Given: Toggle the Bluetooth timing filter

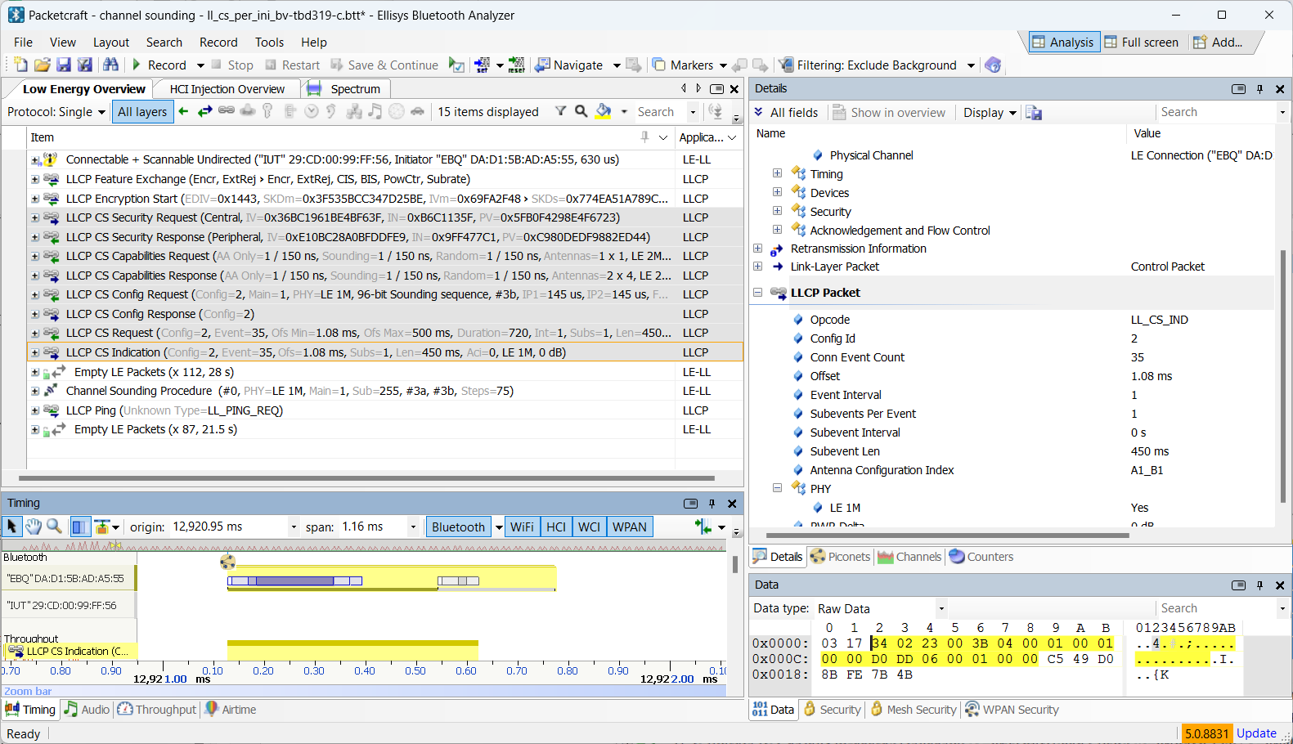Looking at the screenshot, I should click(458, 527).
